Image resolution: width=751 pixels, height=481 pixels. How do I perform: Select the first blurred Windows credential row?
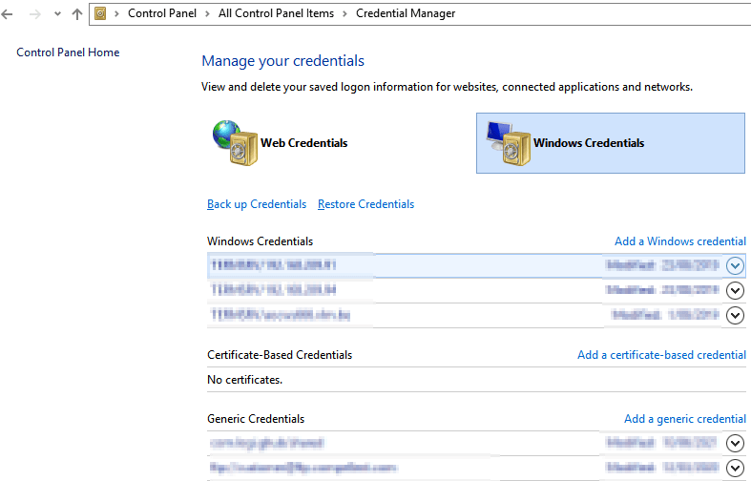coord(476,265)
